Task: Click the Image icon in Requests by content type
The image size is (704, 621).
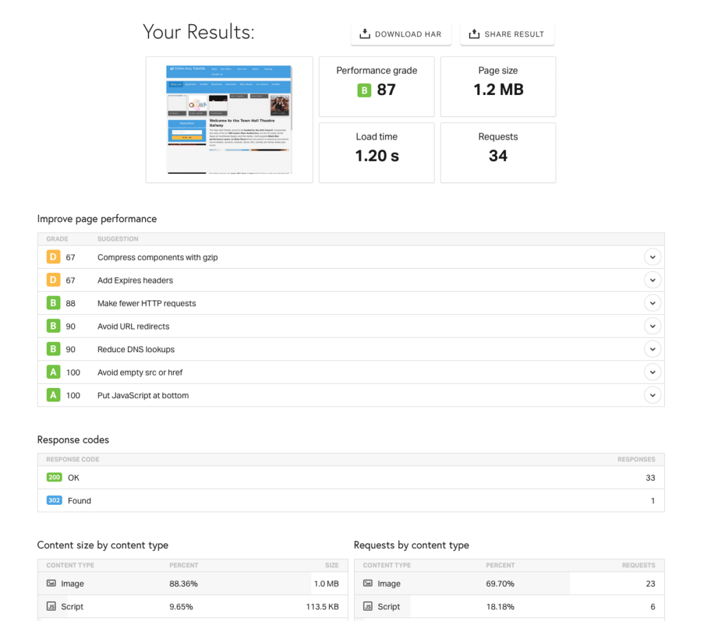Action: [368, 583]
